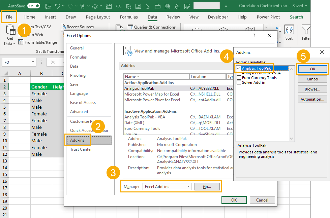This screenshot has height=218, width=330.
Task: Expand the Name Box dropdown arrow
Action: 33,62
